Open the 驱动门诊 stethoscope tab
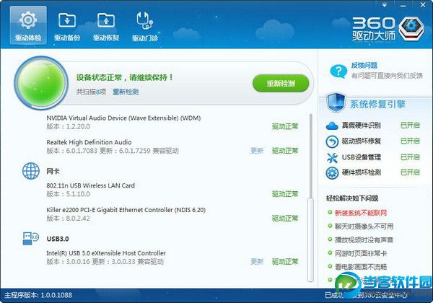 coord(145,25)
